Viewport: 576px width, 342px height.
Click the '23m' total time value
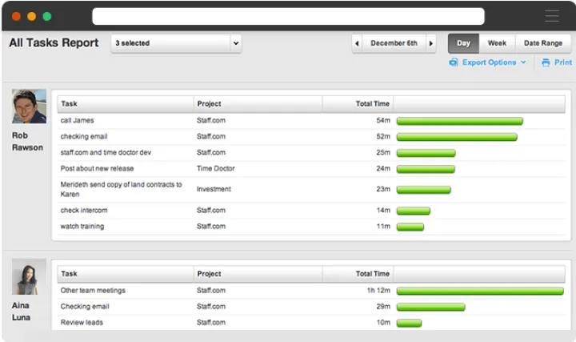pyautogui.click(x=383, y=189)
